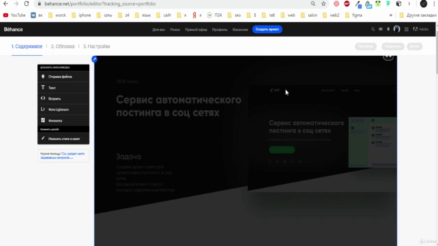
Task: Open the seo bookmarks folder
Action: coord(234,15)
